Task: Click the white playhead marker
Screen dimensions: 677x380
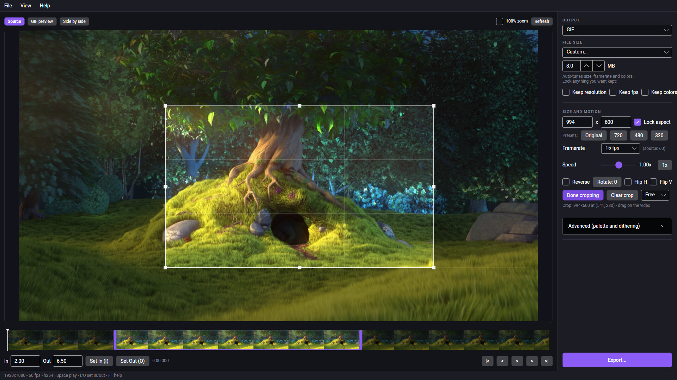Action: pos(7,340)
